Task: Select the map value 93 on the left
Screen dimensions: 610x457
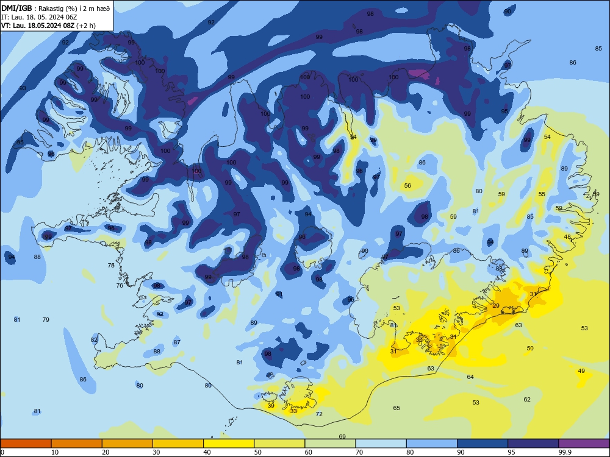Action: [23, 88]
